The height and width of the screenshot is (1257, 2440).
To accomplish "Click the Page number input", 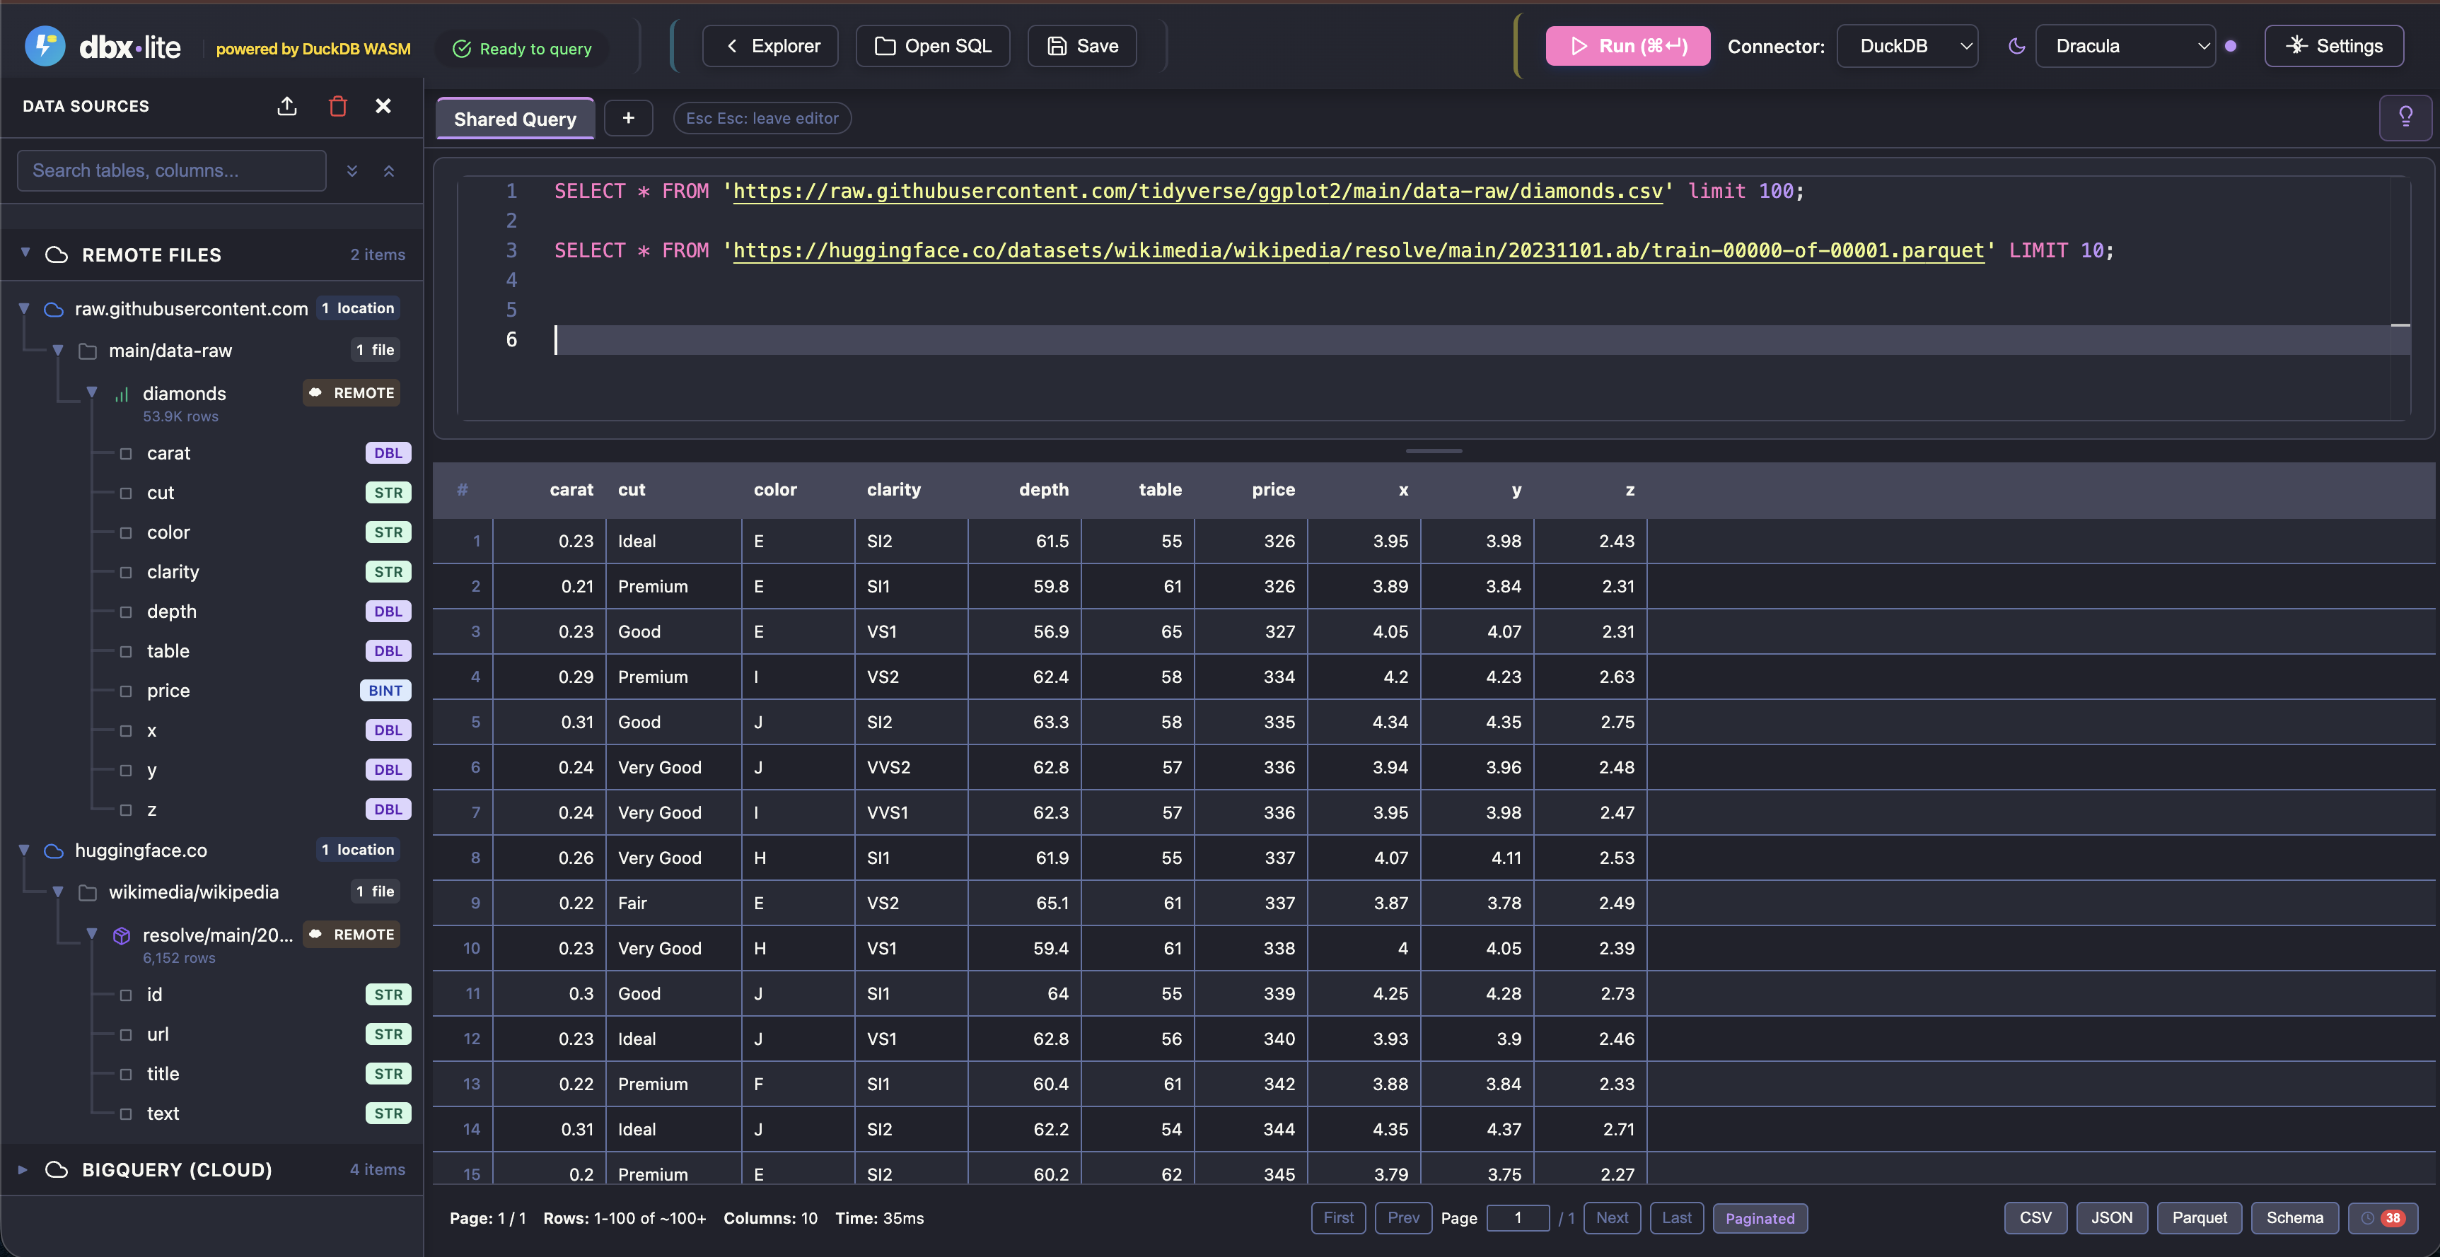I will coord(1518,1218).
